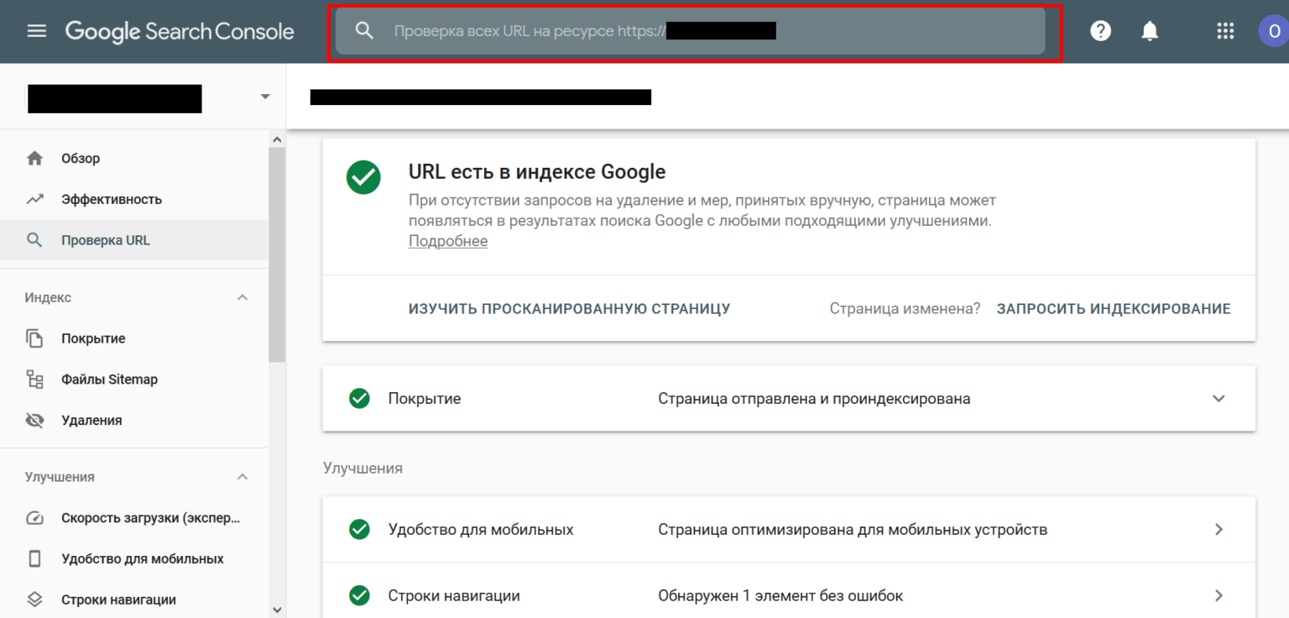This screenshot has width=1289, height=618.
Task: Click the help question mark icon
Action: (1100, 31)
